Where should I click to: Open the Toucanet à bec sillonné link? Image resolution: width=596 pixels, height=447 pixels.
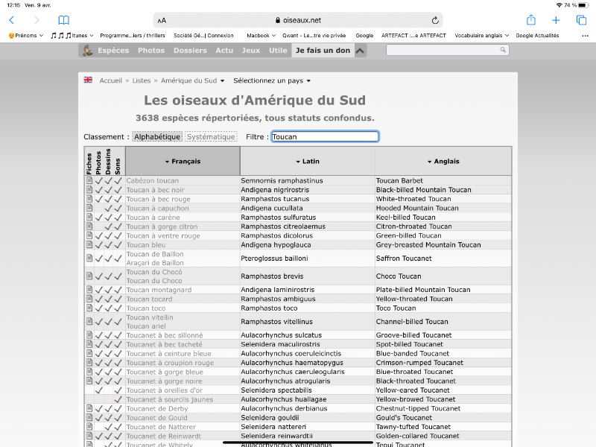(165, 335)
